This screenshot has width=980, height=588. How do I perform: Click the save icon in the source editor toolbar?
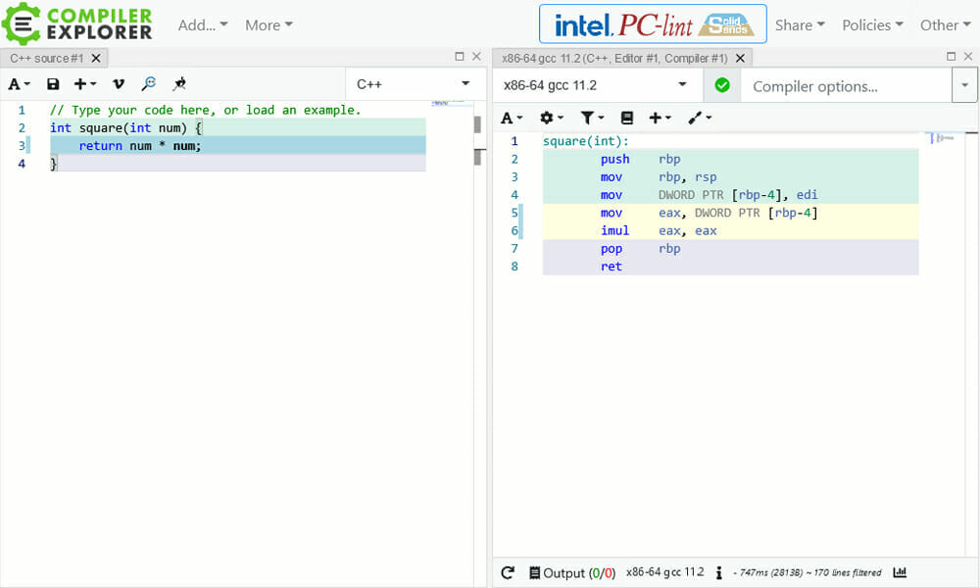click(x=53, y=85)
